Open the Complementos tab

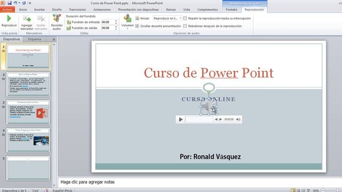click(207, 10)
